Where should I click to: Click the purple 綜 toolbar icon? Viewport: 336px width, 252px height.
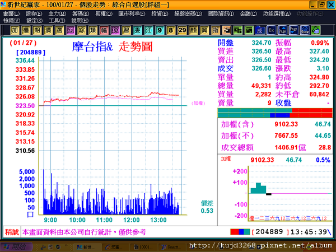coord(115,30)
